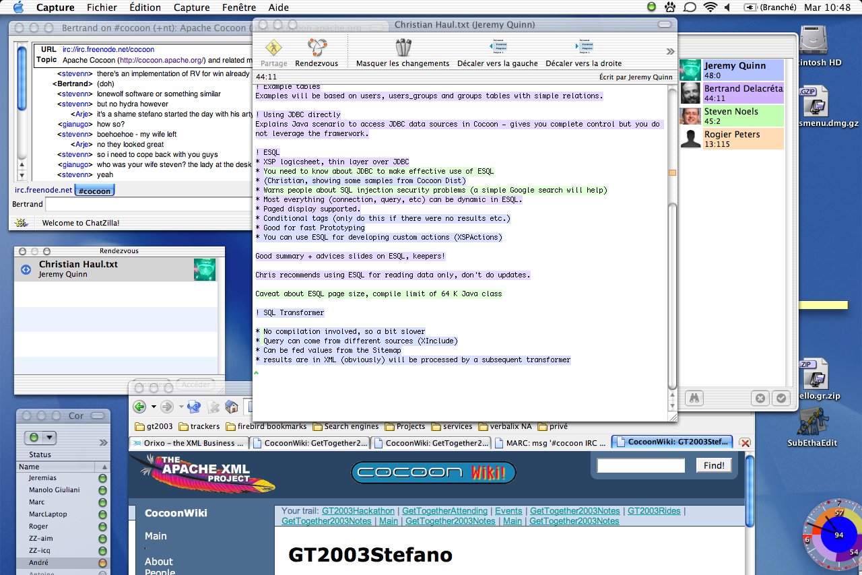The width and height of the screenshot is (862, 575).
Task: Click the browser Forward button
Action: [167, 407]
